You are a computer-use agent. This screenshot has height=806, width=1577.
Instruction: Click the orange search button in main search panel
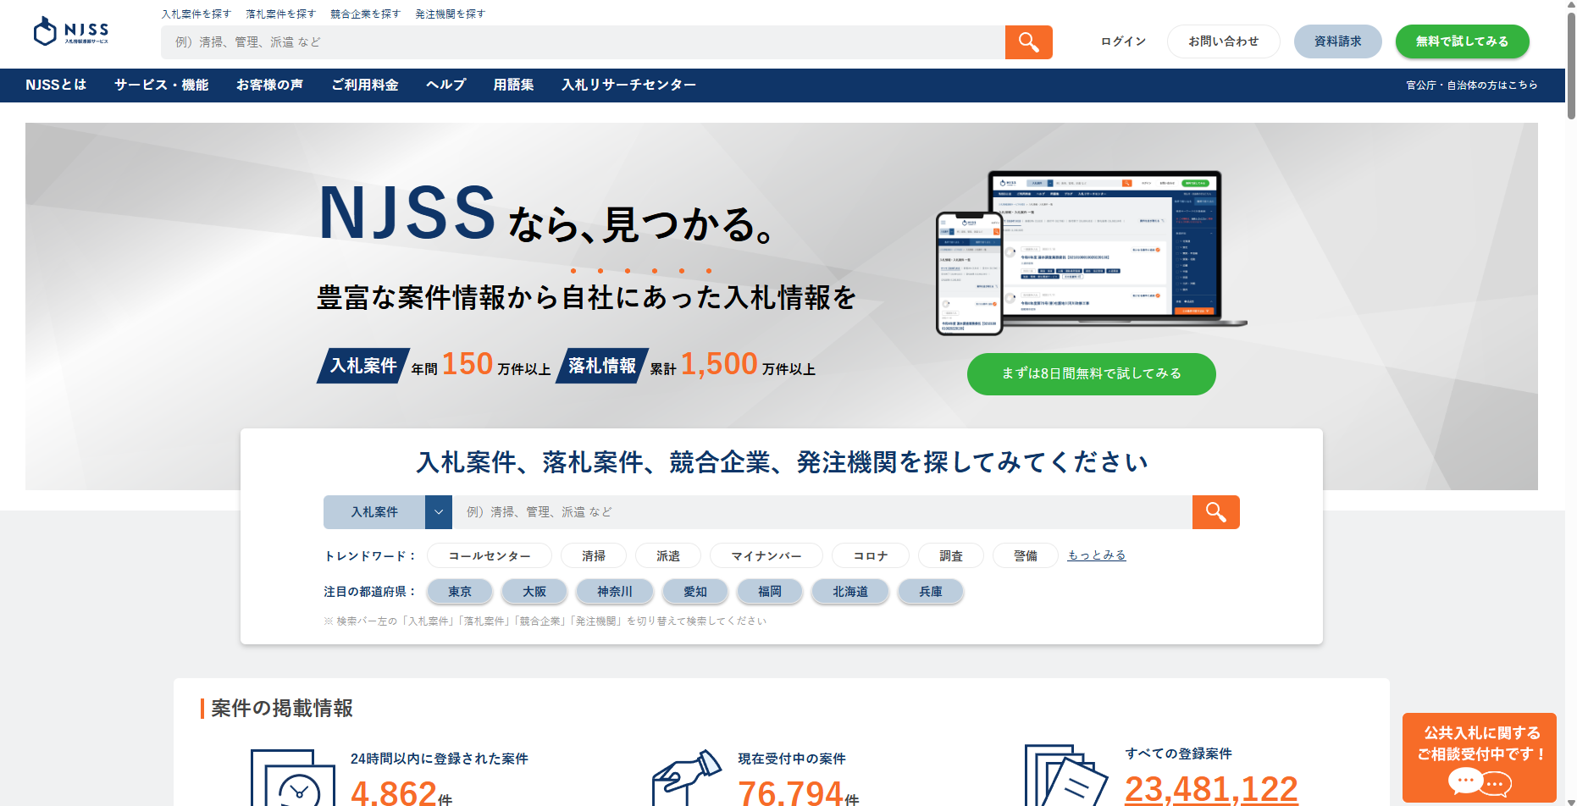1215,512
